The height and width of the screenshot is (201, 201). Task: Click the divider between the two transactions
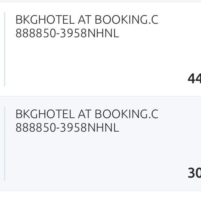(100, 96)
